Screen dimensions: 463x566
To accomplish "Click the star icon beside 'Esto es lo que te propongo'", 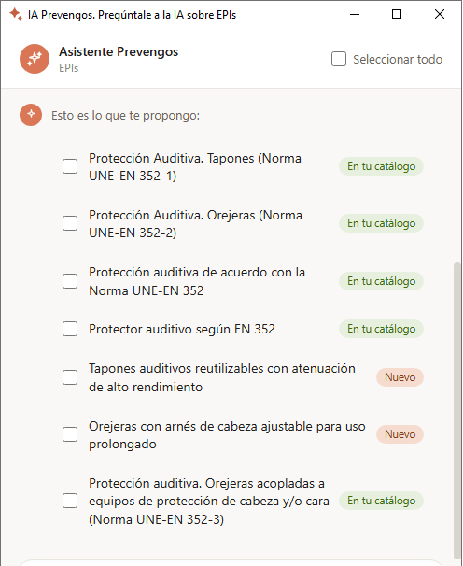I will tap(31, 115).
